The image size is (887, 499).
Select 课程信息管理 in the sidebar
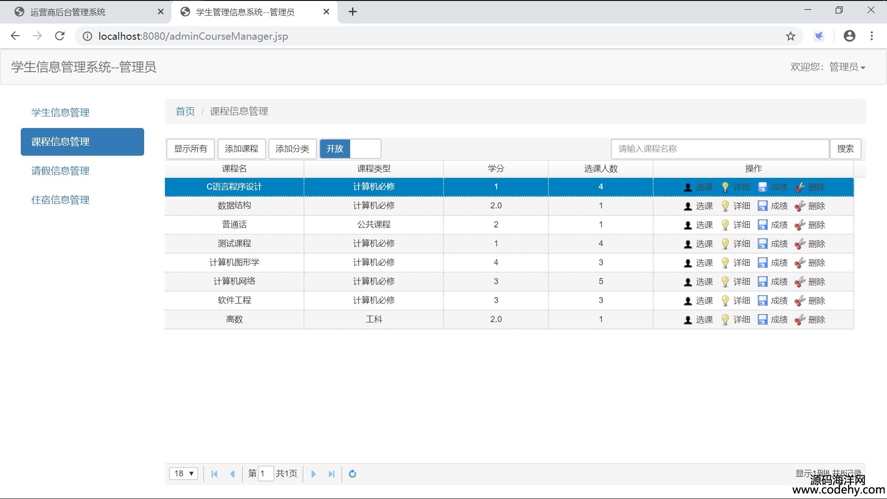pyautogui.click(x=82, y=142)
